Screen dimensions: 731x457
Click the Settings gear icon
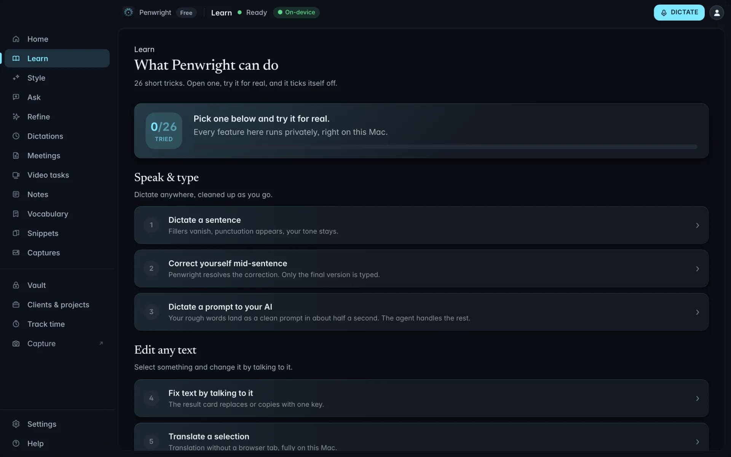point(16,424)
